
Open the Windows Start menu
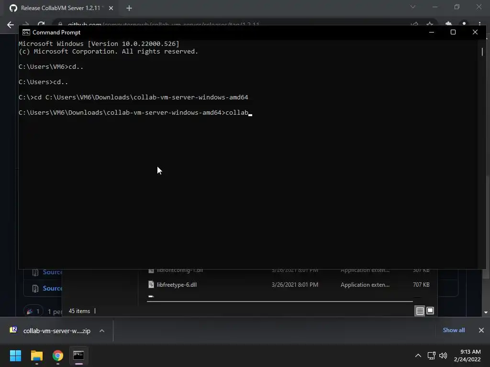click(15, 356)
